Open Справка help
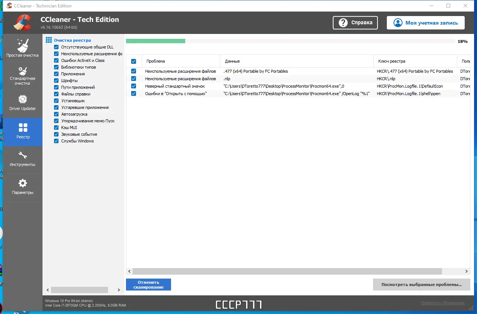477x314 pixels. point(355,23)
